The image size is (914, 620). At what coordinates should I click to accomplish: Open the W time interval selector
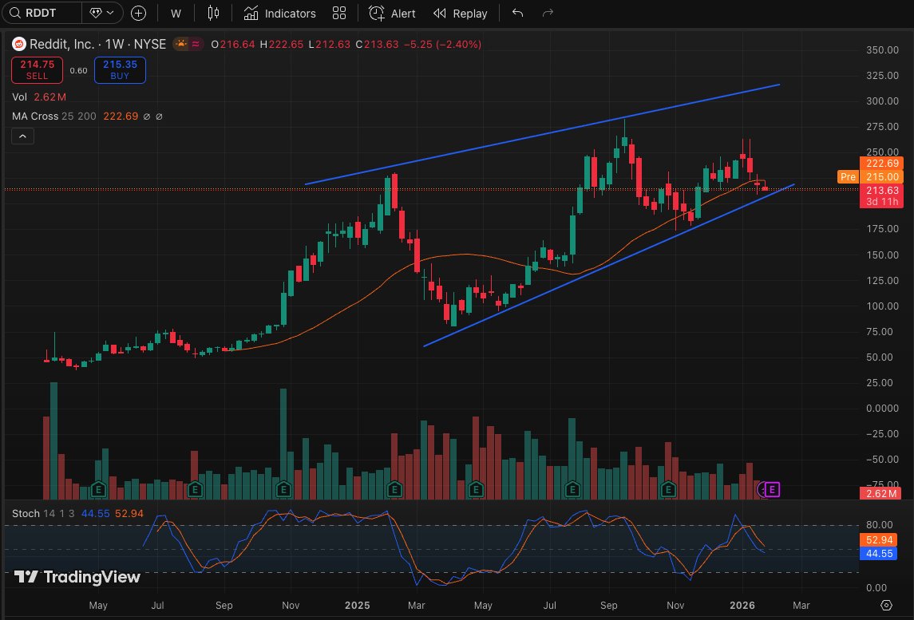tap(176, 14)
